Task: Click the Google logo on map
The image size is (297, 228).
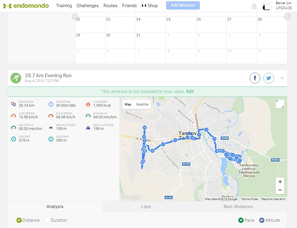Action: (131, 197)
